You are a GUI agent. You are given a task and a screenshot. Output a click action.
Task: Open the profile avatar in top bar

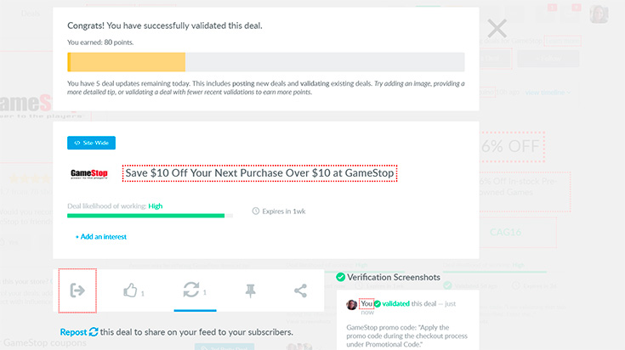[x=599, y=14]
